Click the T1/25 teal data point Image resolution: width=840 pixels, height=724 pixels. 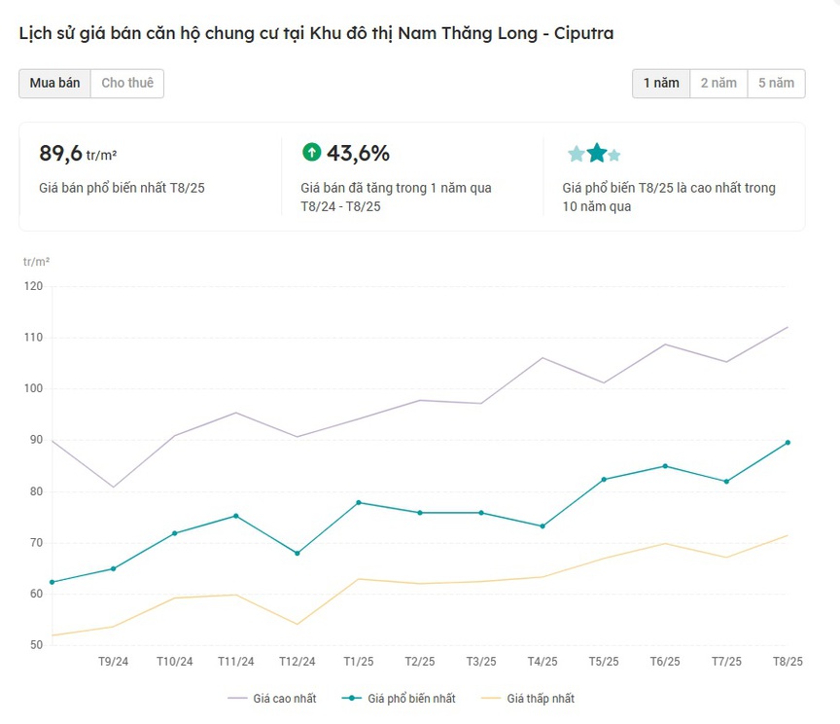click(359, 503)
